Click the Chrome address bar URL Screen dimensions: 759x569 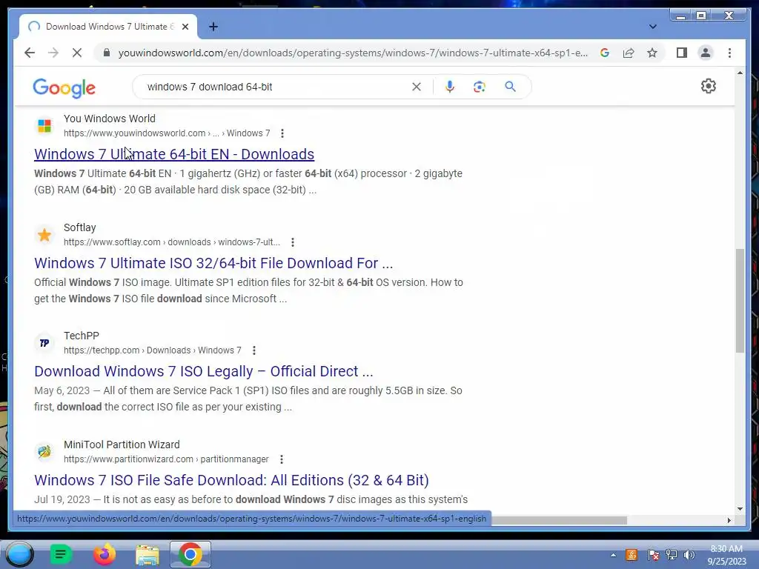click(353, 53)
